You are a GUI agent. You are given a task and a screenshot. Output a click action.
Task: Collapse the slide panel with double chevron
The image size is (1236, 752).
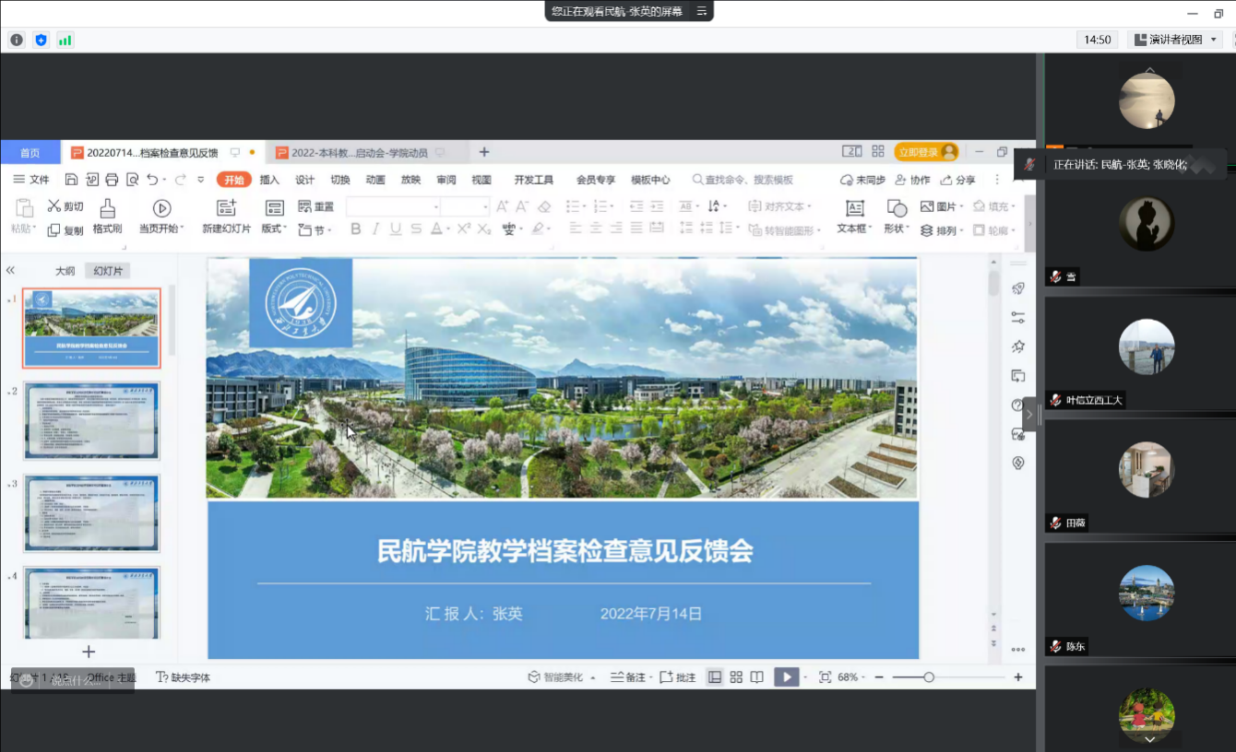[x=10, y=271]
